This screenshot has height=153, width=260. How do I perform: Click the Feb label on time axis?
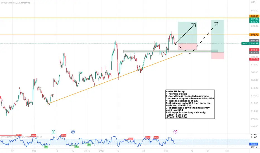[166, 151]
